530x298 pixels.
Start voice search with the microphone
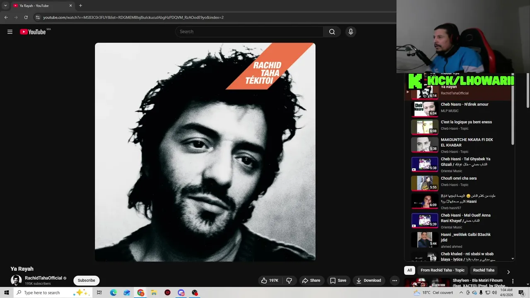pyautogui.click(x=351, y=32)
